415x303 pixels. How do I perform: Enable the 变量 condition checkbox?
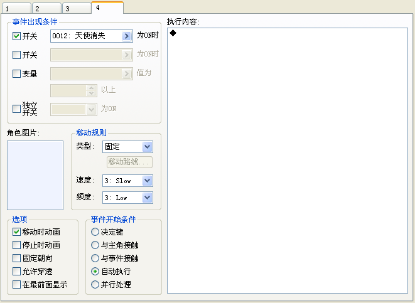(16, 73)
